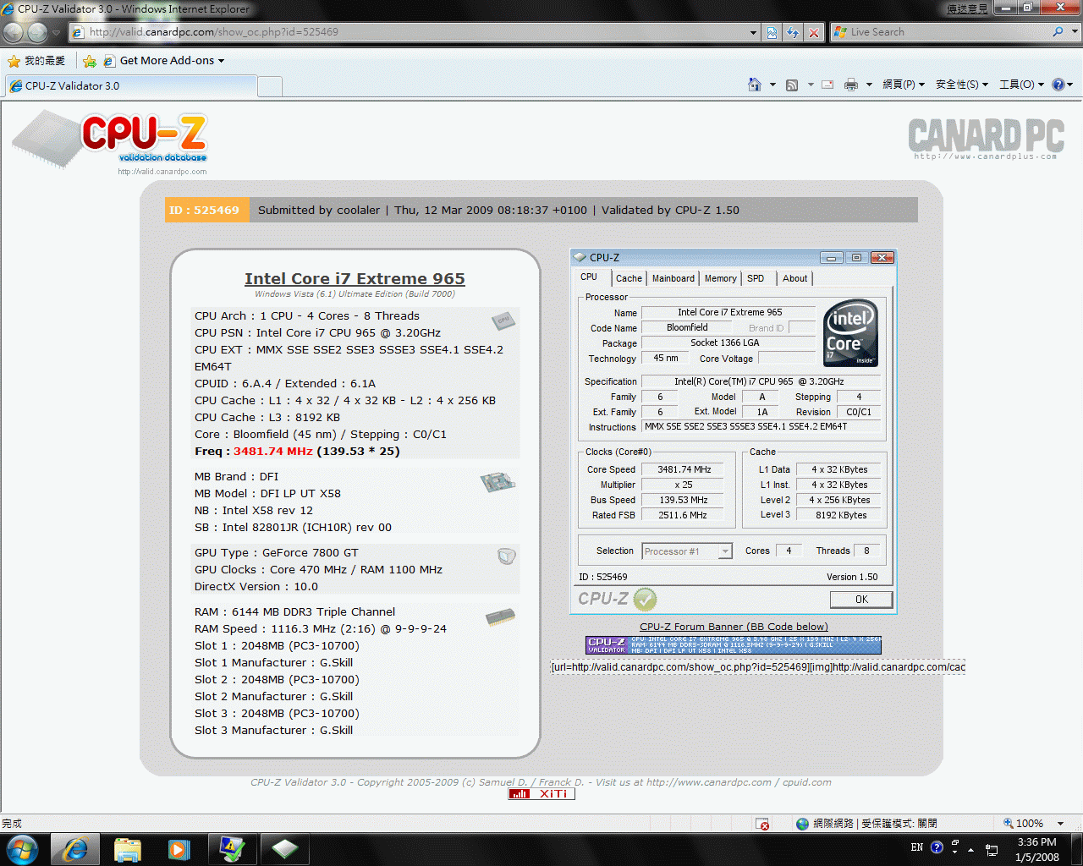Click the ID : 525469 orange label

tap(207, 211)
